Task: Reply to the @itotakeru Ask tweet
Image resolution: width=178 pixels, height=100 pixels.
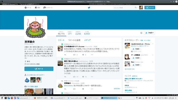Action: pyautogui.click(x=65, y=89)
